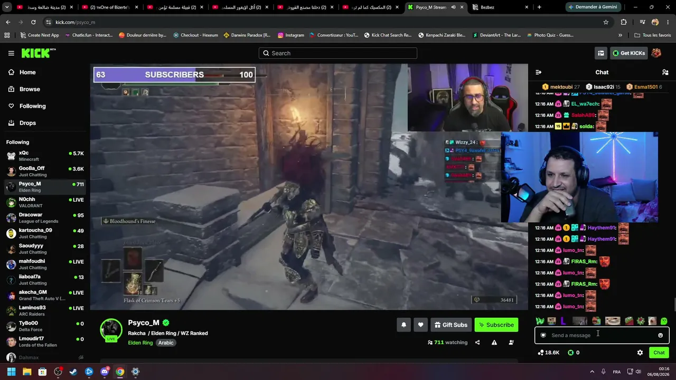This screenshot has width=676, height=380.
Task: Click the chat identity badge icon
Action: click(x=543, y=335)
